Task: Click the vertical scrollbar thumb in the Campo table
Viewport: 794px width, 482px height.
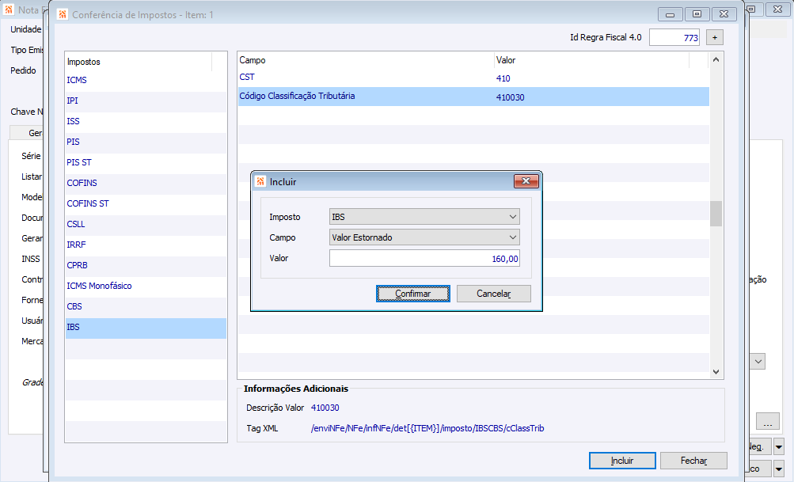Action: [x=716, y=214]
